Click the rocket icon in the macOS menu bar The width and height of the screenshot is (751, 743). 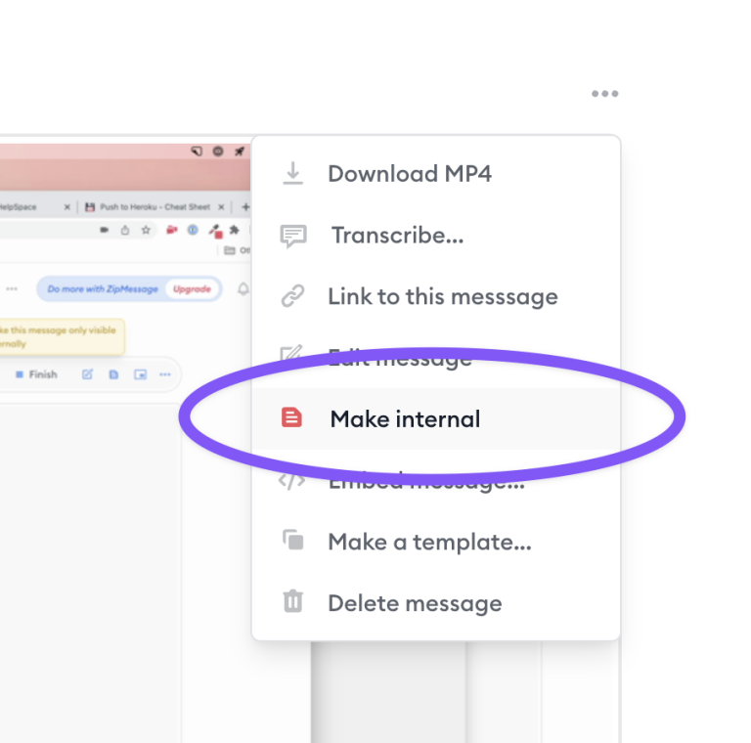click(239, 152)
